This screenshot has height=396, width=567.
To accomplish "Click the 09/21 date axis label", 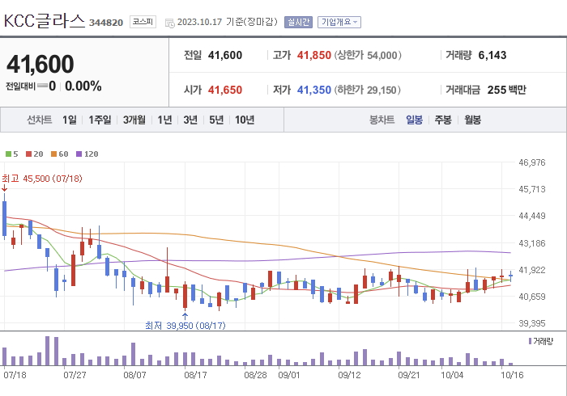I will [x=409, y=375].
